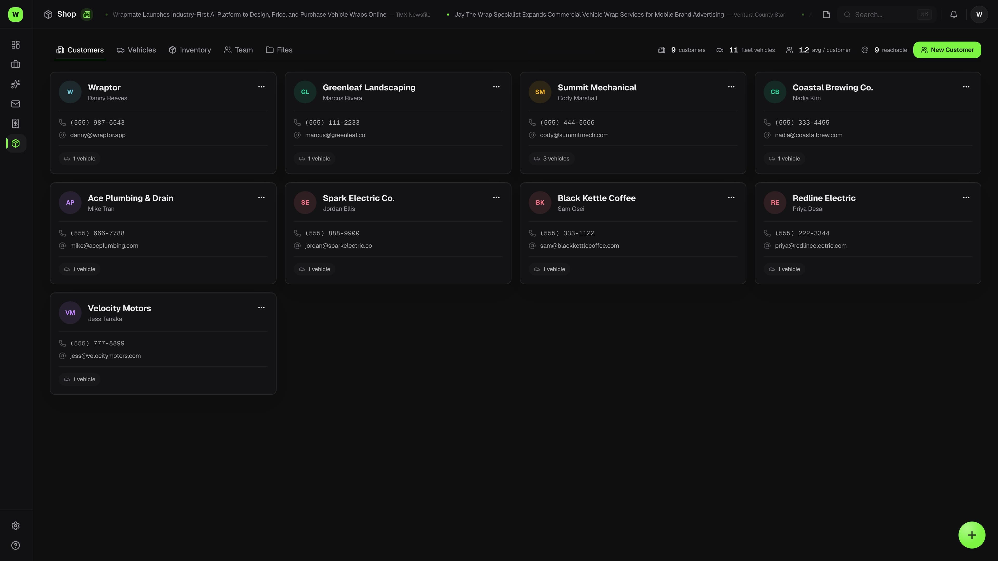
Task: Click the Search input field
Action: pos(887,14)
